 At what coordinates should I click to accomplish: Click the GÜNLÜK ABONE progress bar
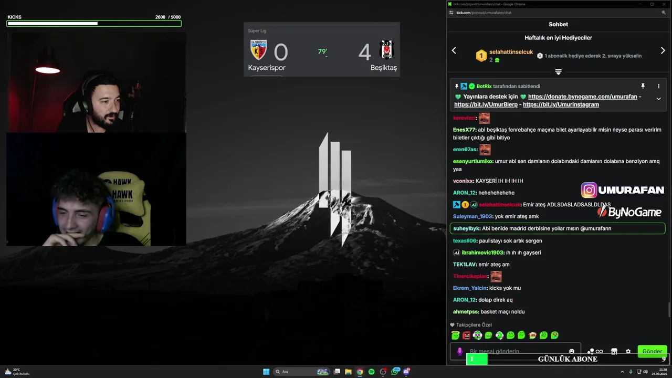pyautogui.click(x=567, y=359)
